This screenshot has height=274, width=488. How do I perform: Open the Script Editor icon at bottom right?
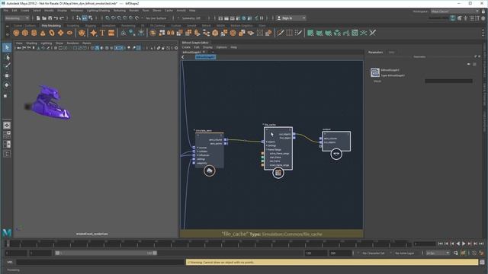pyautogui.click(x=482, y=262)
